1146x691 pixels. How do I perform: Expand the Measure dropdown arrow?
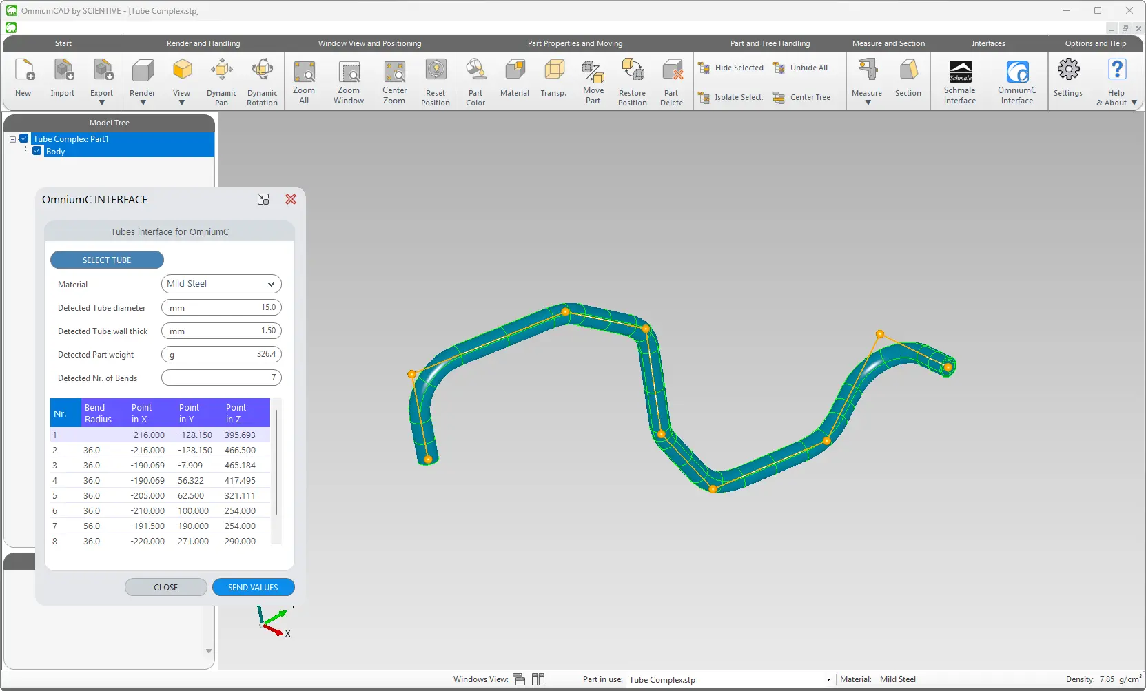(x=868, y=103)
